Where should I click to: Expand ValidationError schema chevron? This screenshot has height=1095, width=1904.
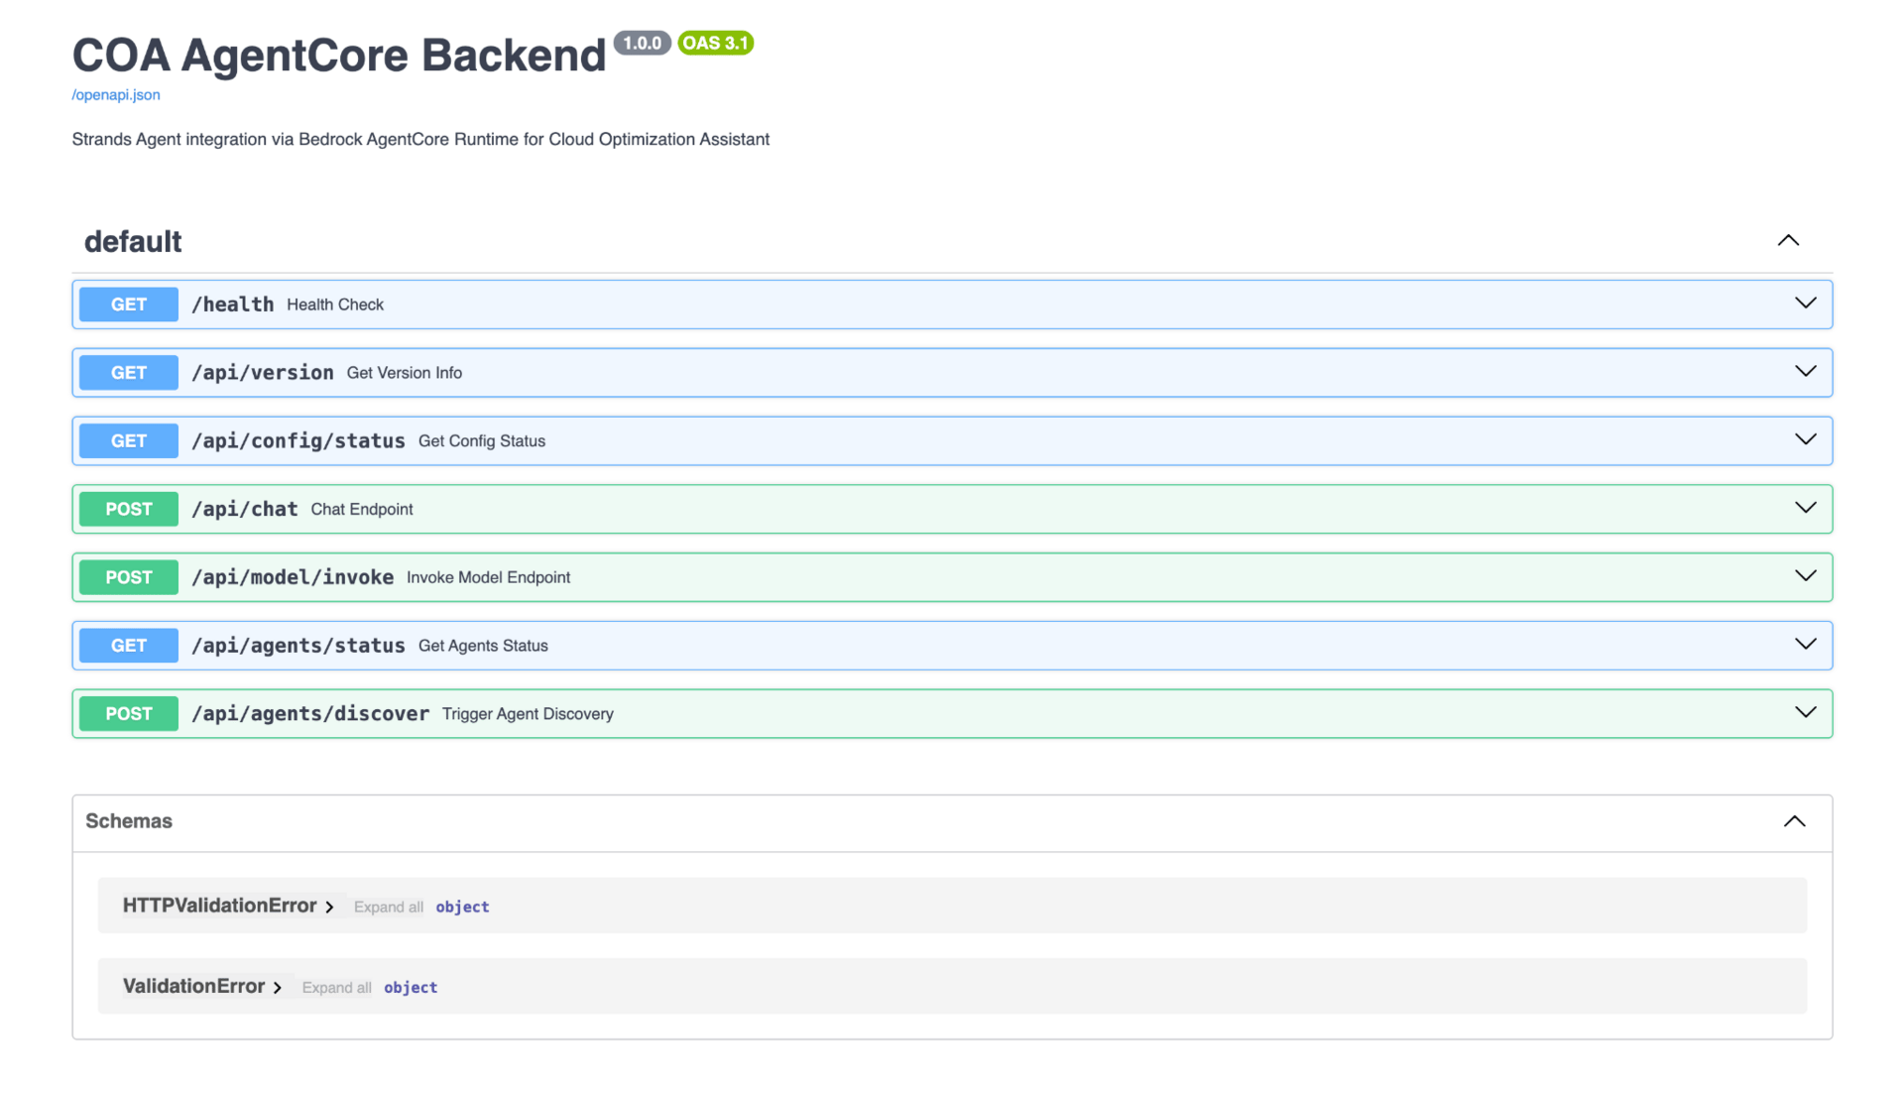[x=278, y=987]
